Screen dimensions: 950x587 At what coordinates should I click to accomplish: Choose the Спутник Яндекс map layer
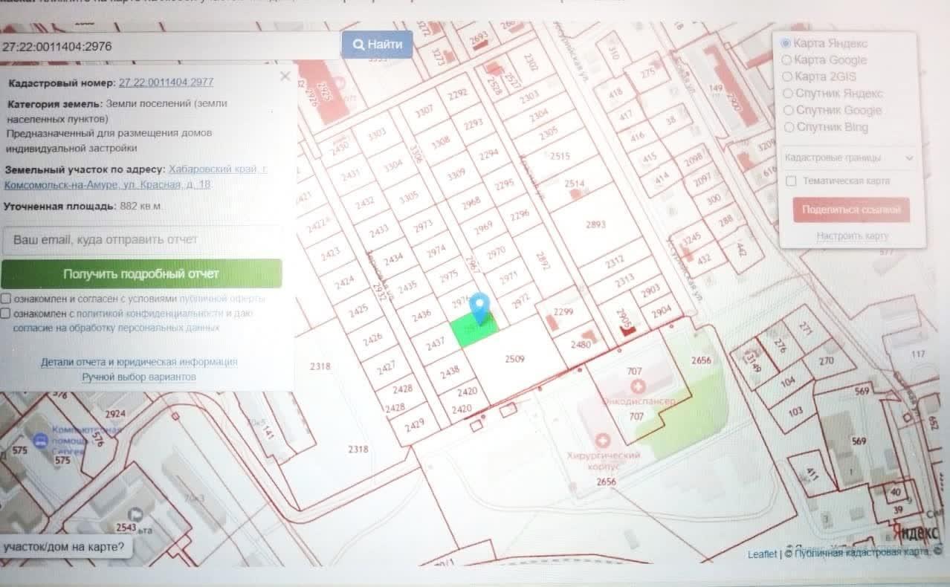788,94
